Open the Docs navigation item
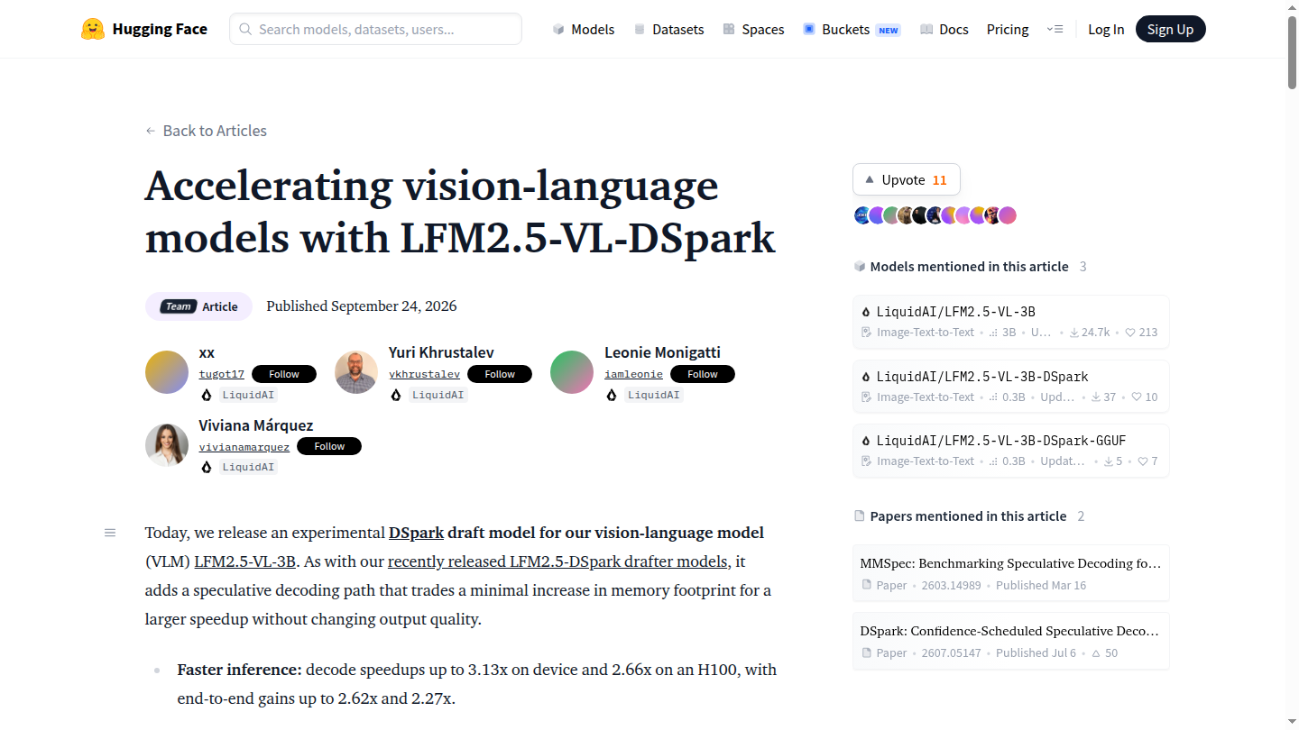Image resolution: width=1299 pixels, height=730 pixels. coord(944,29)
